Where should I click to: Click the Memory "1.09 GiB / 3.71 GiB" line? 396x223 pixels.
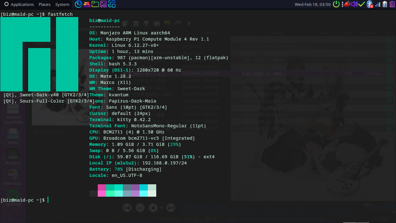click(x=135, y=144)
